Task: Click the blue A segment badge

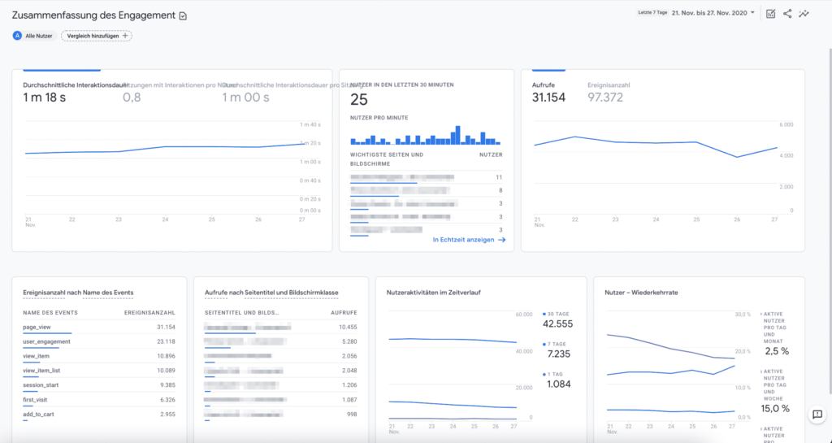Action: point(17,36)
